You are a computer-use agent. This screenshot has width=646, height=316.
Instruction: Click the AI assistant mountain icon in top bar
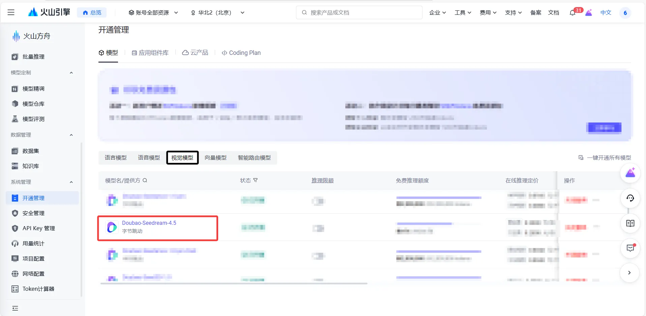(589, 12)
